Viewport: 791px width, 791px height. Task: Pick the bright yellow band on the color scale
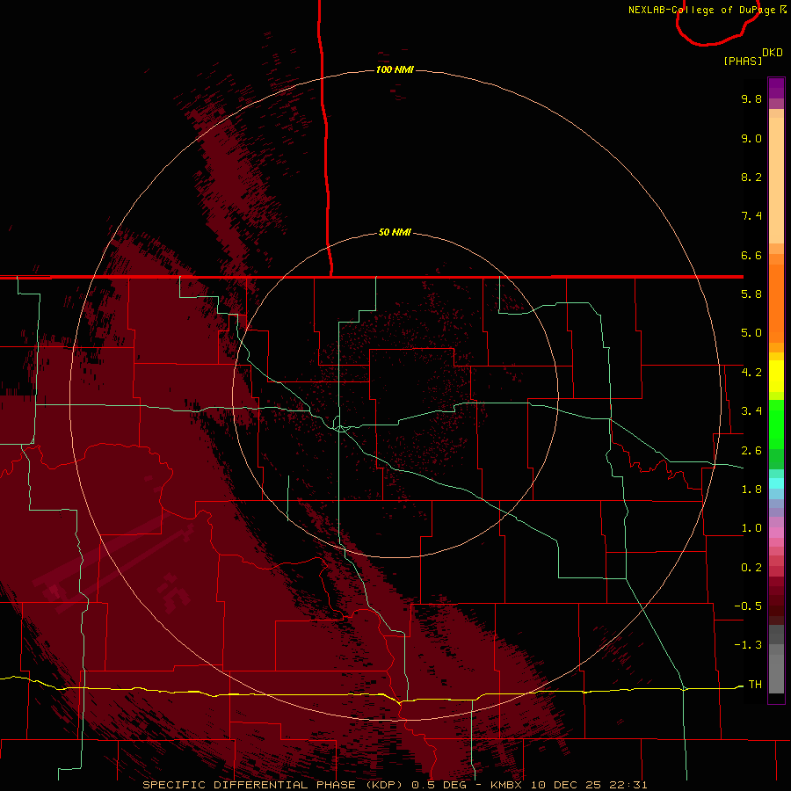click(776, 376)
